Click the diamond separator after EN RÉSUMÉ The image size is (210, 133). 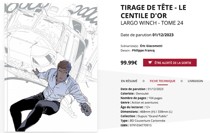pos(143,81)
